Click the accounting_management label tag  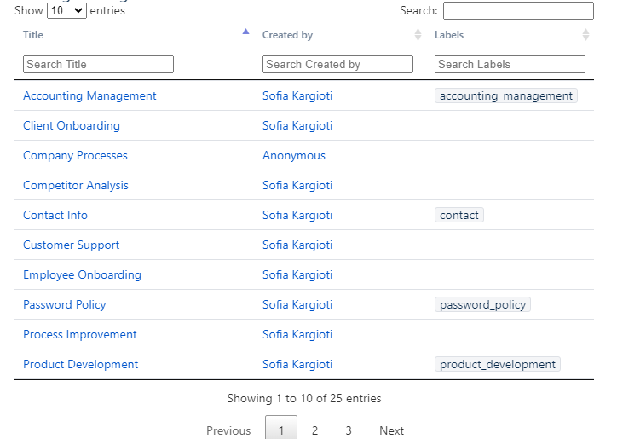(506, 96)
